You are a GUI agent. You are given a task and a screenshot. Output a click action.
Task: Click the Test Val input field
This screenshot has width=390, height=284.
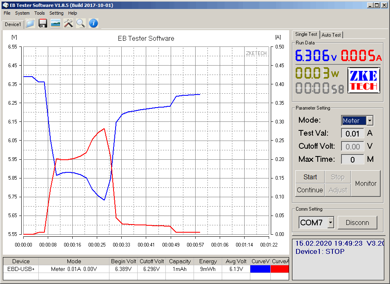click(352, 134)
